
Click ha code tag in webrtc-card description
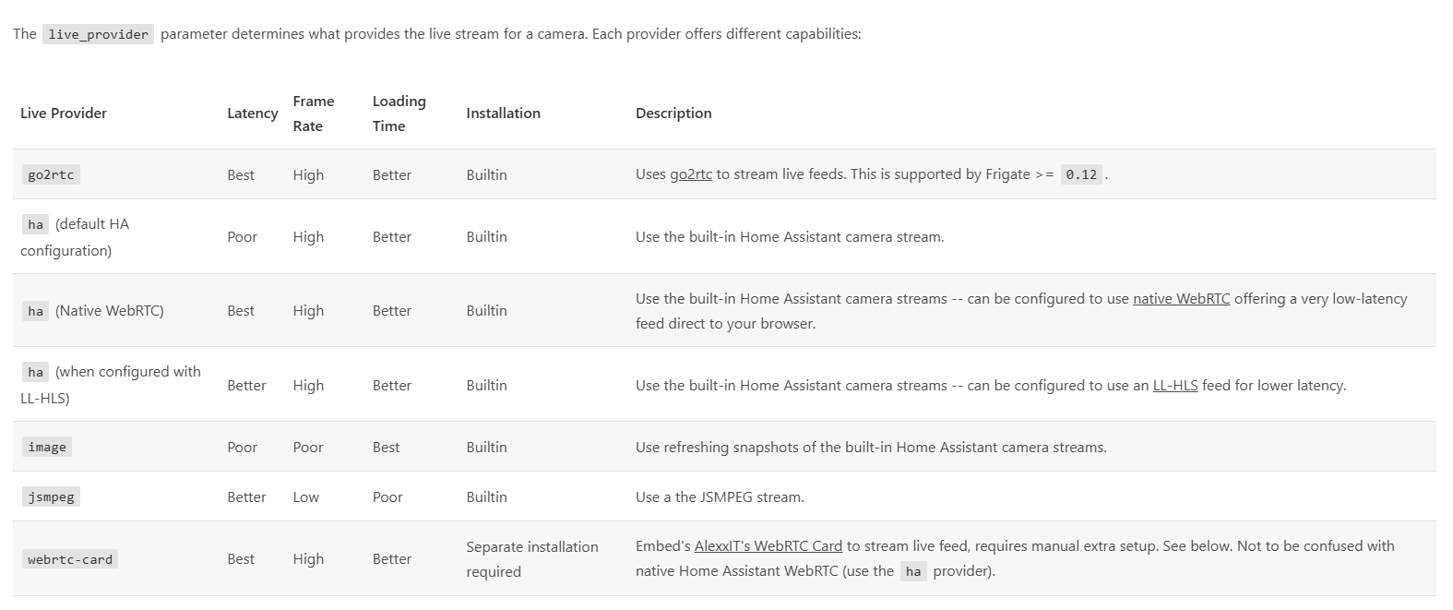pos(913,571)
